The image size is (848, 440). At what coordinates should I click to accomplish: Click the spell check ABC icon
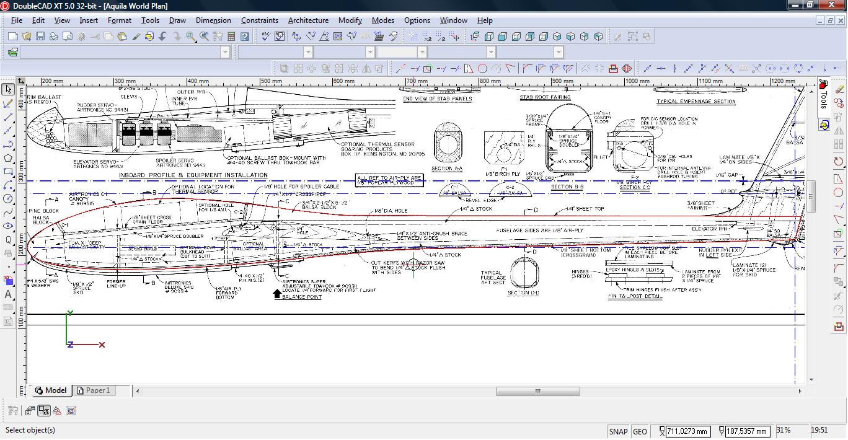(265, 37)
